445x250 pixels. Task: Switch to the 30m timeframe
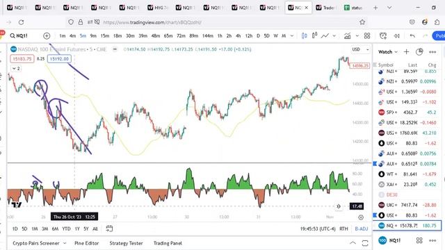(x=130, y=35)
